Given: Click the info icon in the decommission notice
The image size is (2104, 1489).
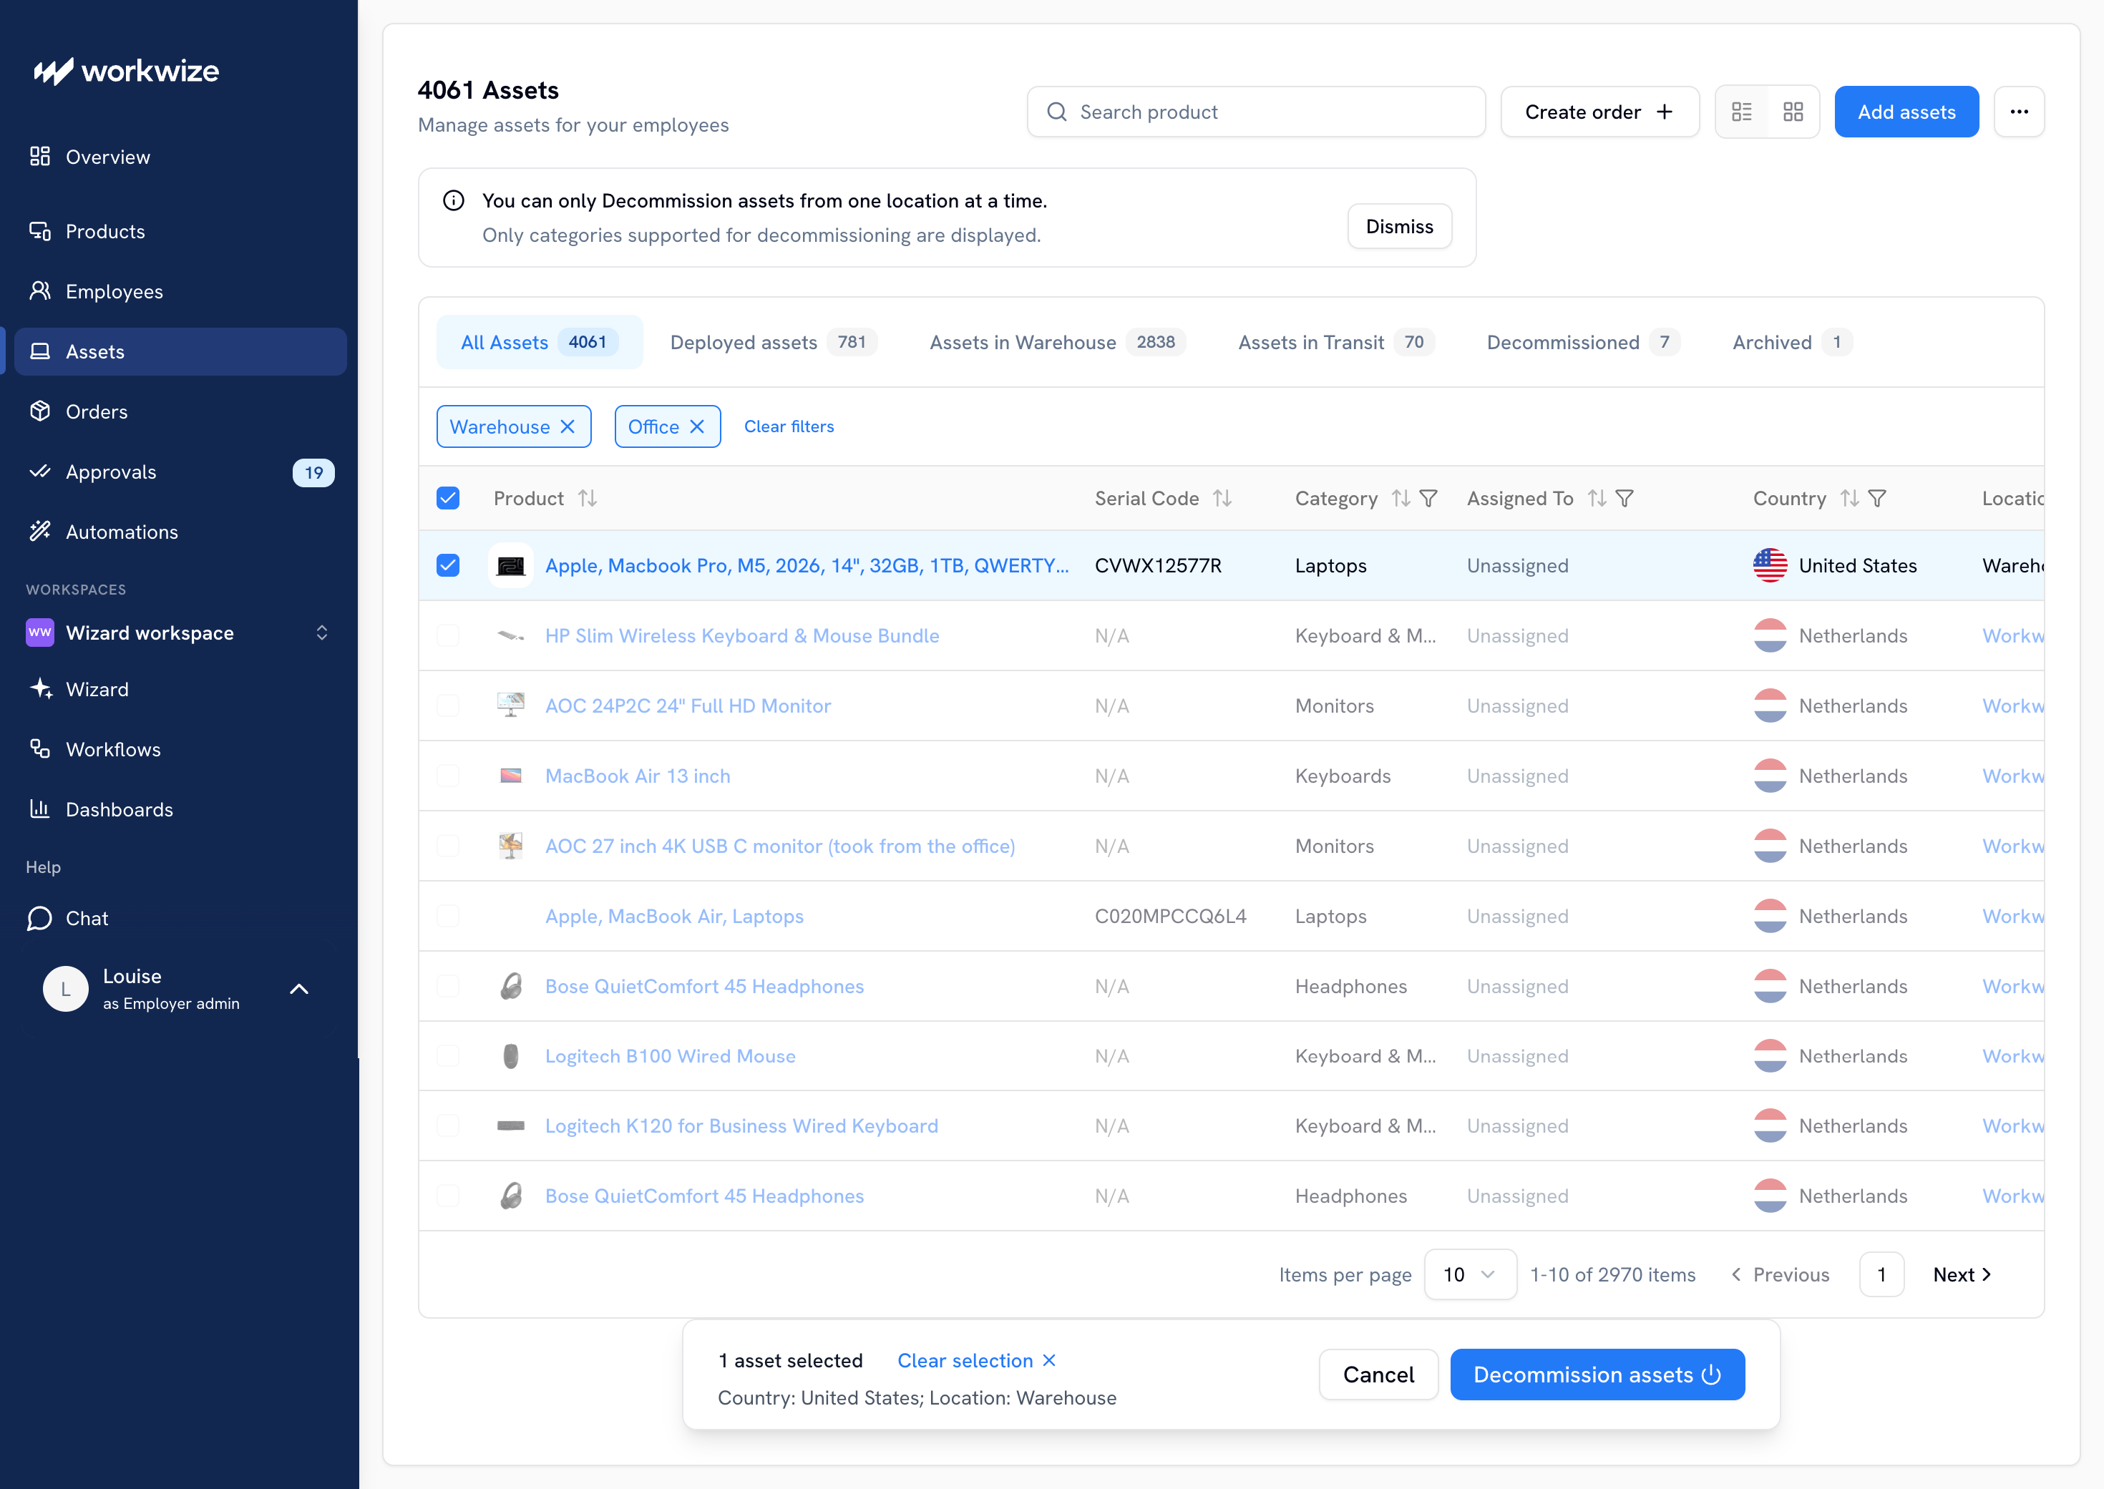Looking at the screenshot, I should (454, 201).
